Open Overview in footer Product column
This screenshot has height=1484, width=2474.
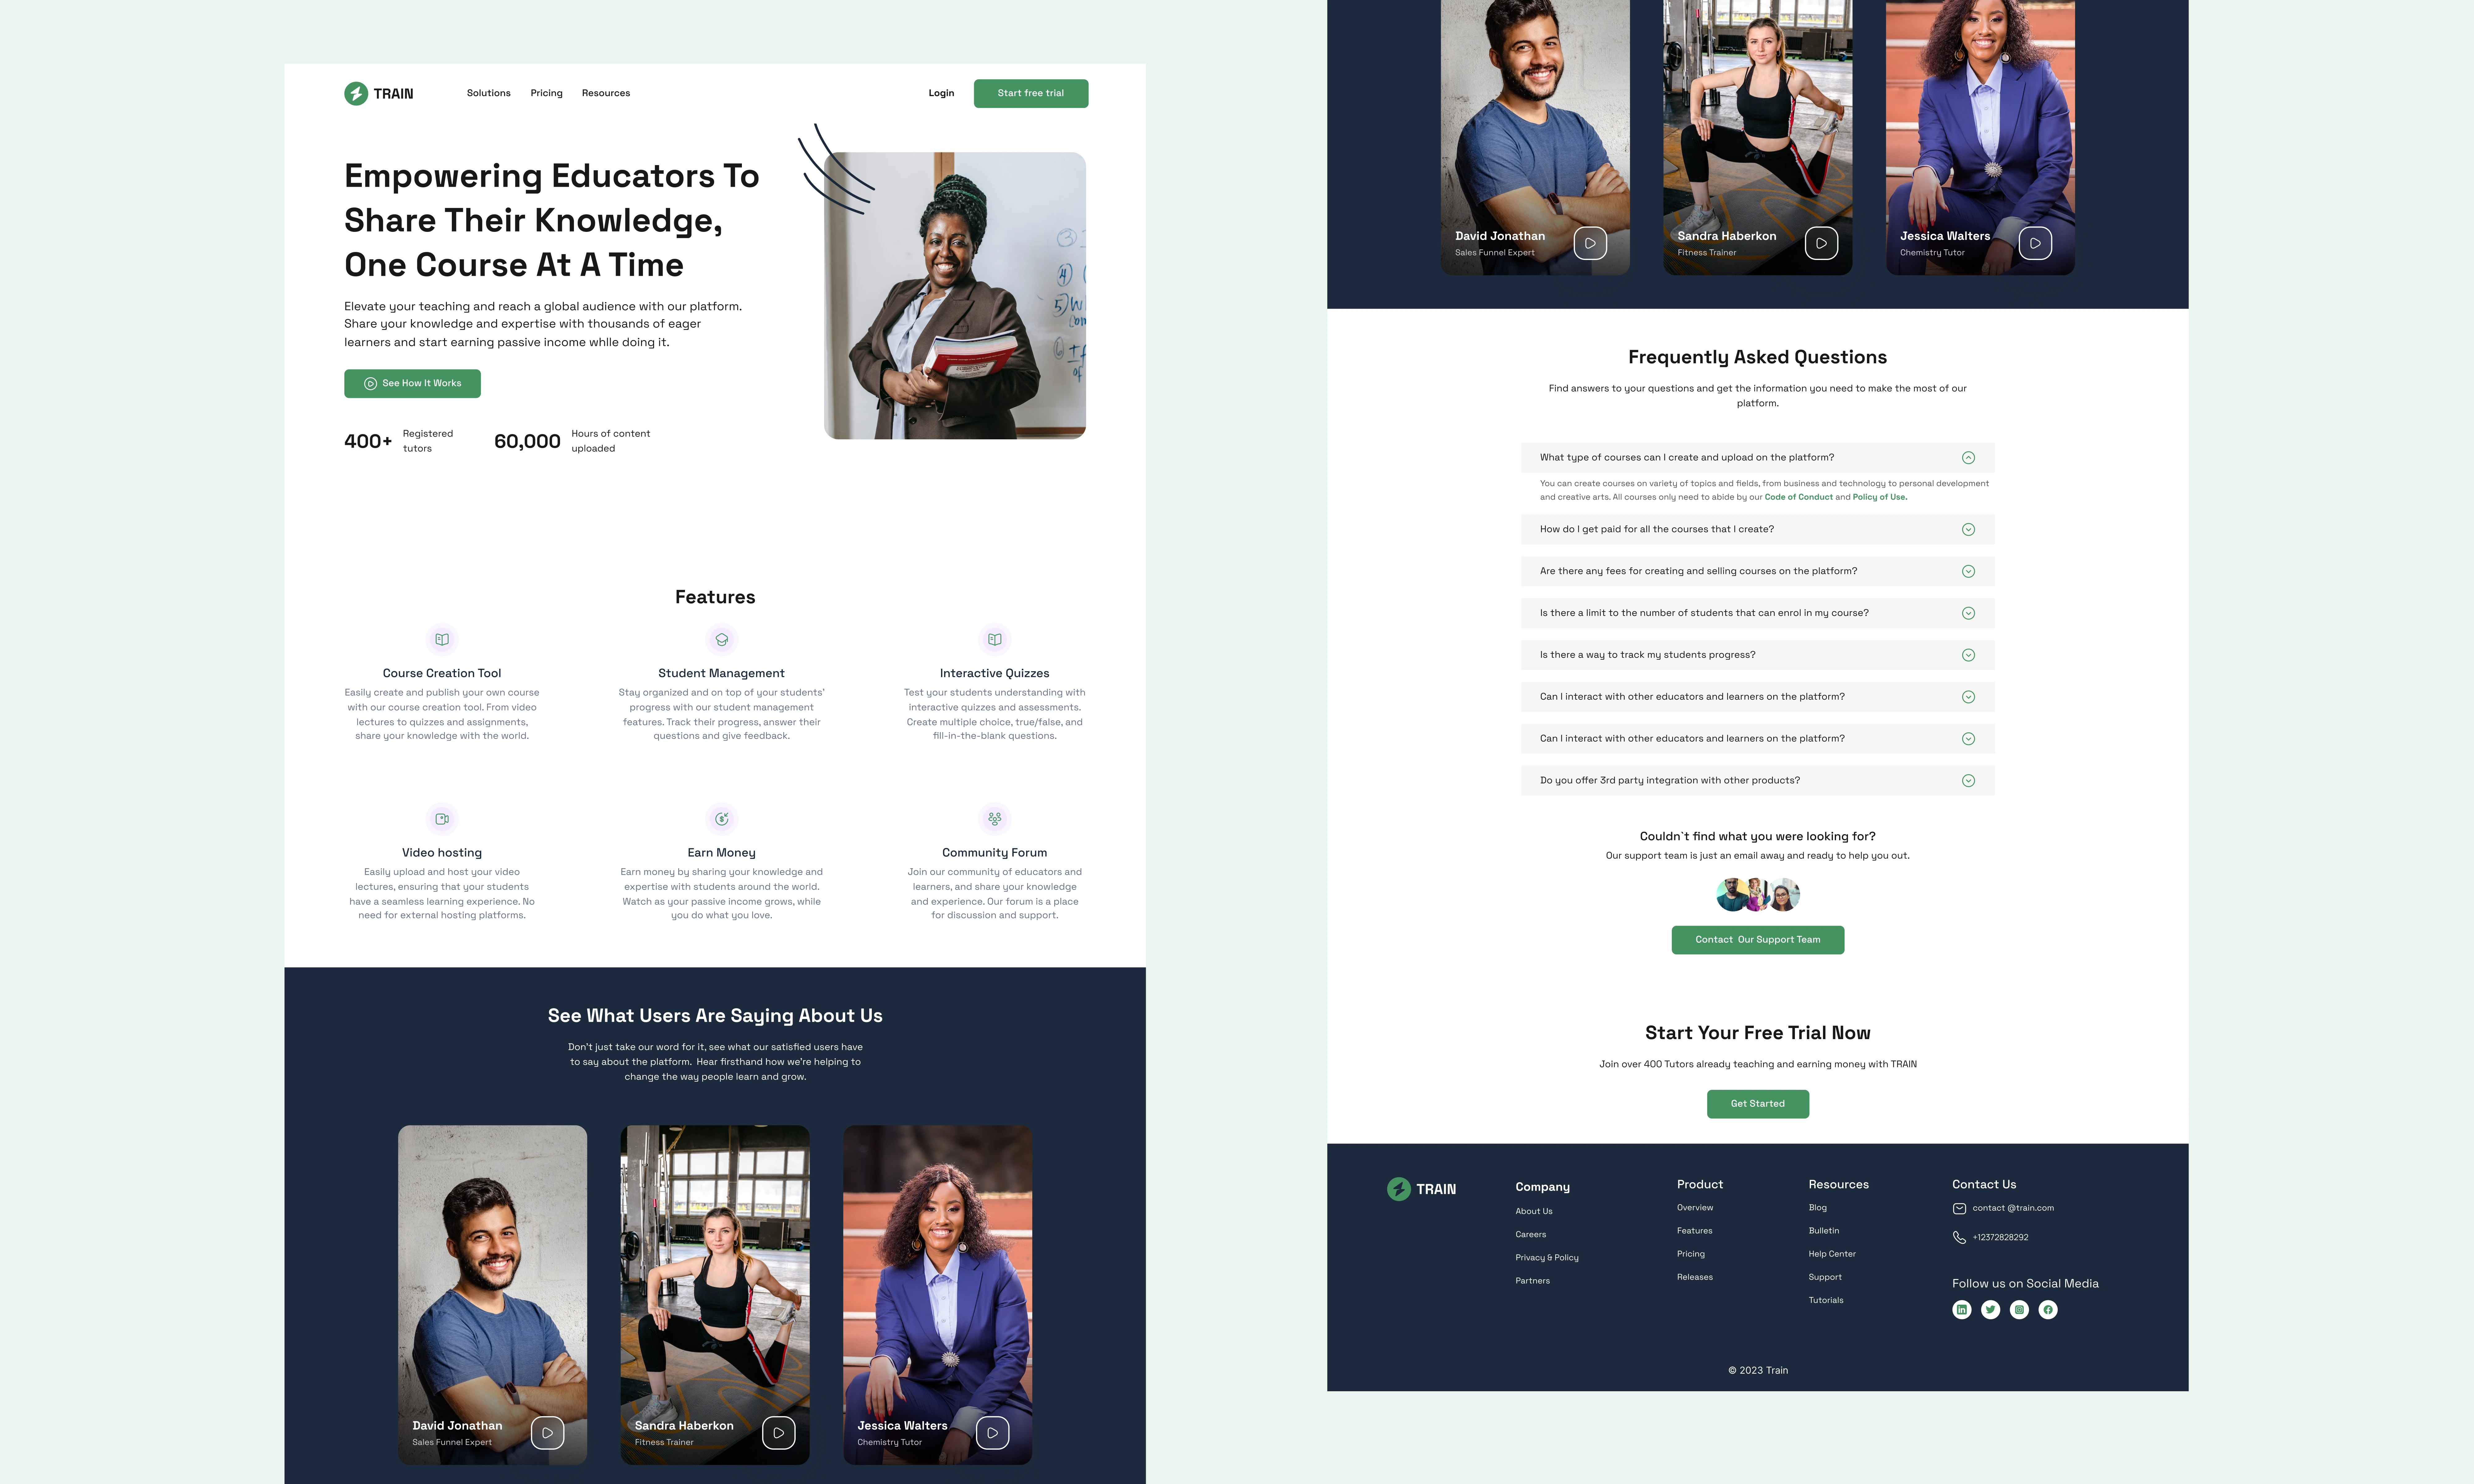[x=1695, y=1208]
